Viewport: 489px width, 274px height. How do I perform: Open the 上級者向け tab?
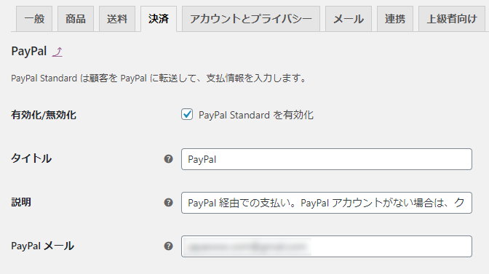point(452,19)
